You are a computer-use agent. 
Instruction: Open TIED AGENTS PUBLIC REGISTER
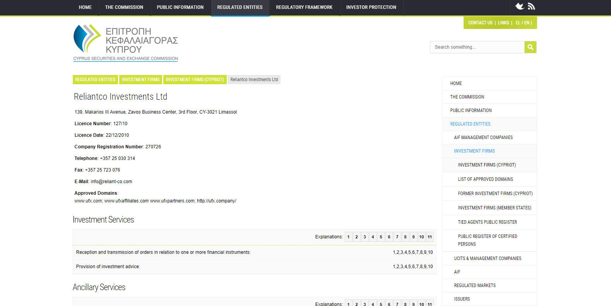pyautogui.click(x=489, y=222)
